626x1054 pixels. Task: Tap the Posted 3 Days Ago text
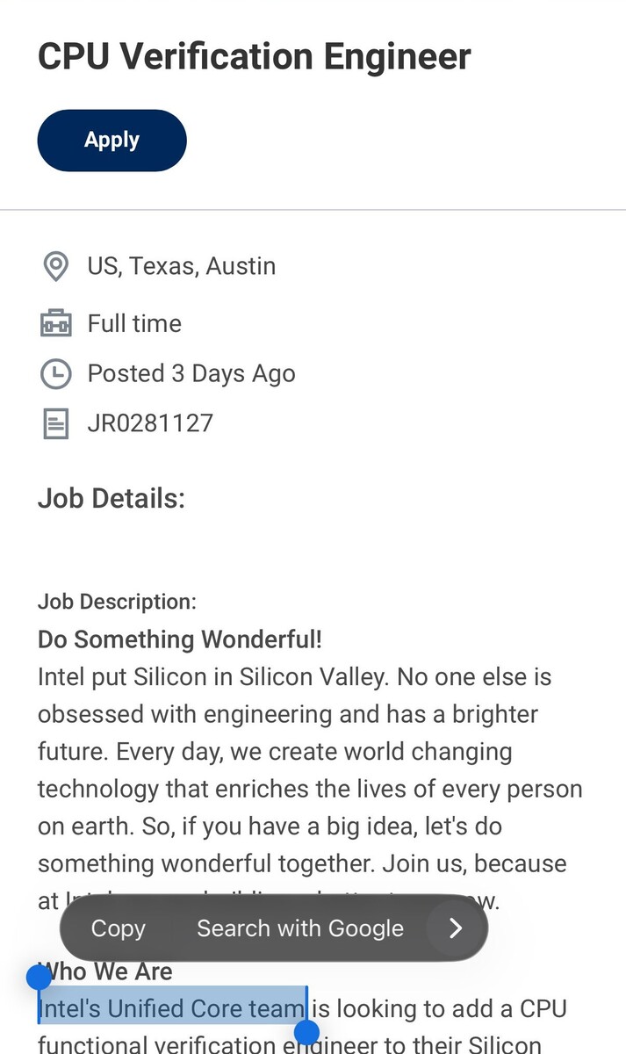point(191,373)
